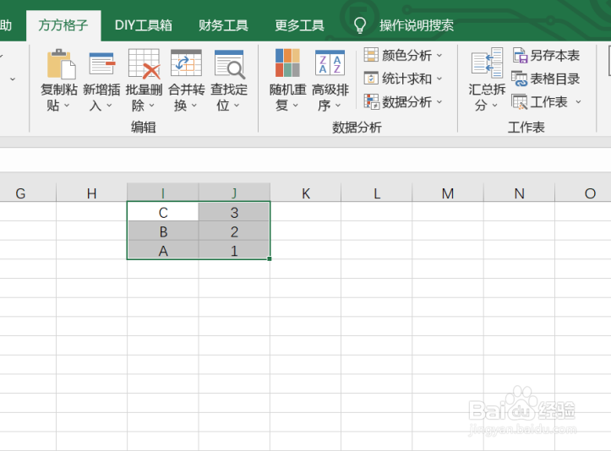This screenshot has height=451, width=611.
Task: Select column L header
Action: tap(377, 193)
